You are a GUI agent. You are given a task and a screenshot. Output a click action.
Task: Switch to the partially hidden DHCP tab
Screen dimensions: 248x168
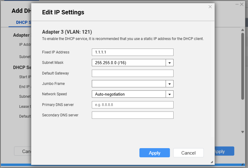23,22
